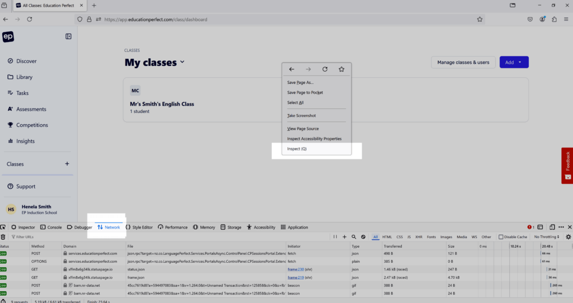The width and height of the screenshot is (573, 303).
Task: Click the reload icon in the context menu
Action: point(325,69)
